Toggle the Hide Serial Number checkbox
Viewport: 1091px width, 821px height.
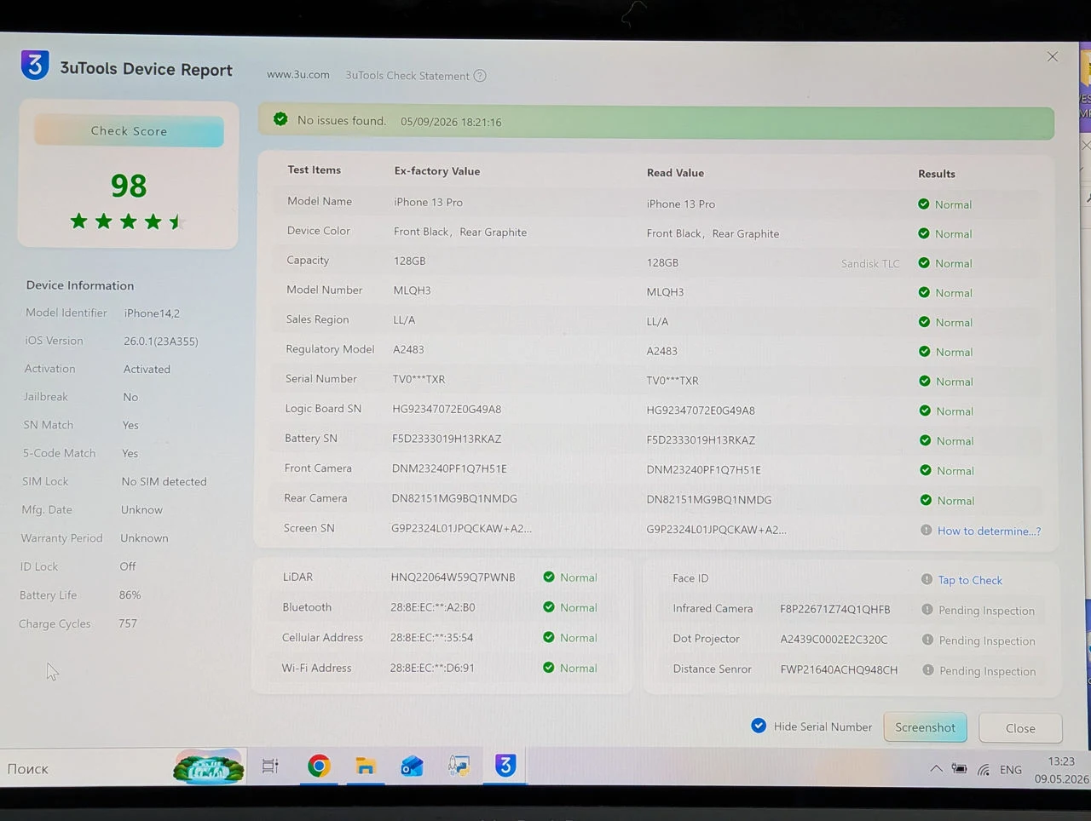759,726
